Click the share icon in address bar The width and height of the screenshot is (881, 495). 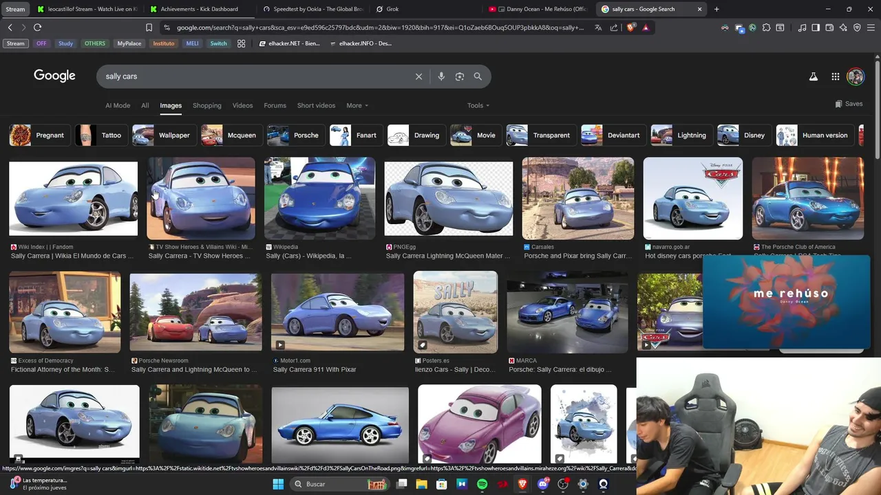tap(614, 27)
